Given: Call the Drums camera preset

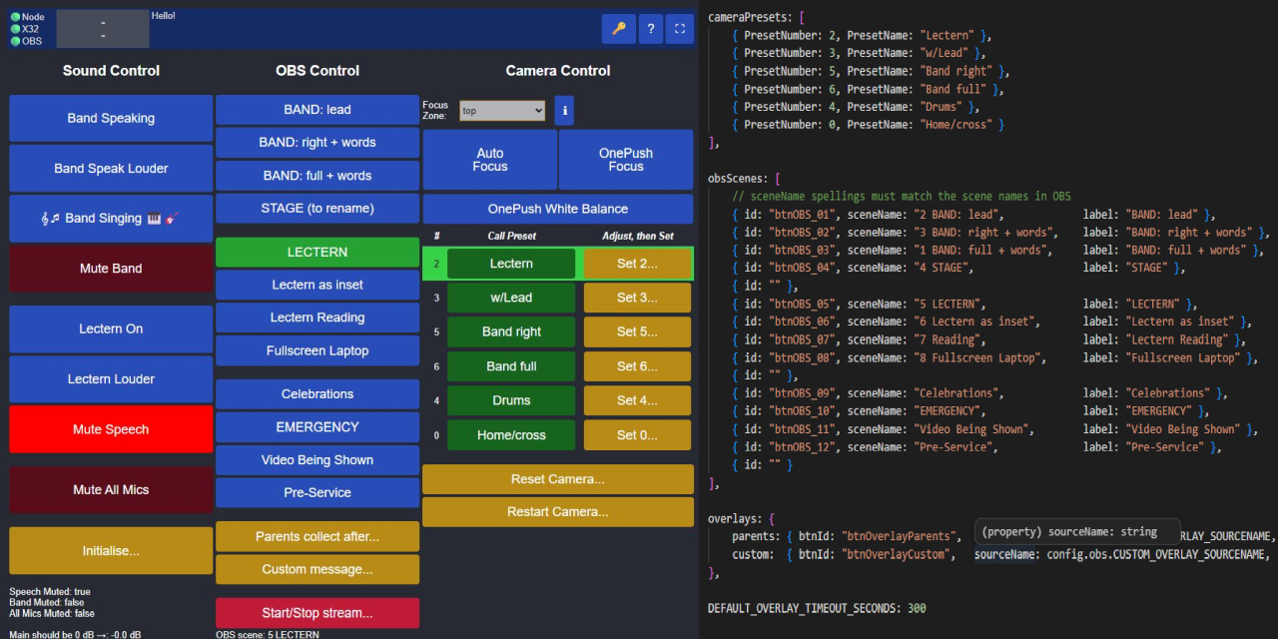Looking at the screenshot, I should coord(511,400).
